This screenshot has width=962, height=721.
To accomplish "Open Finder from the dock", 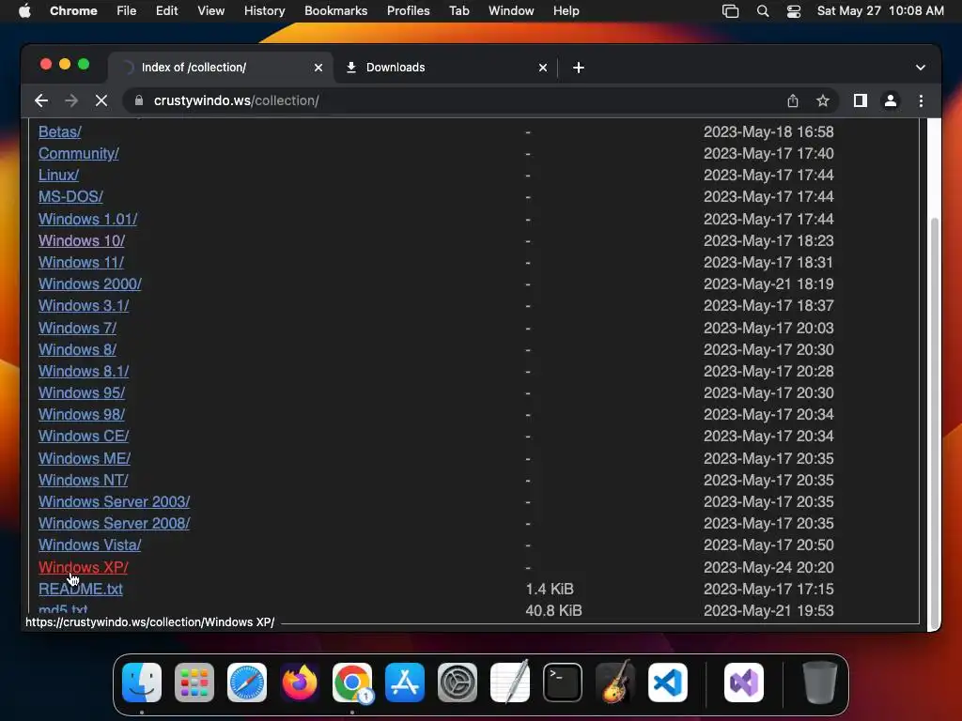I will tap(142, 683).
